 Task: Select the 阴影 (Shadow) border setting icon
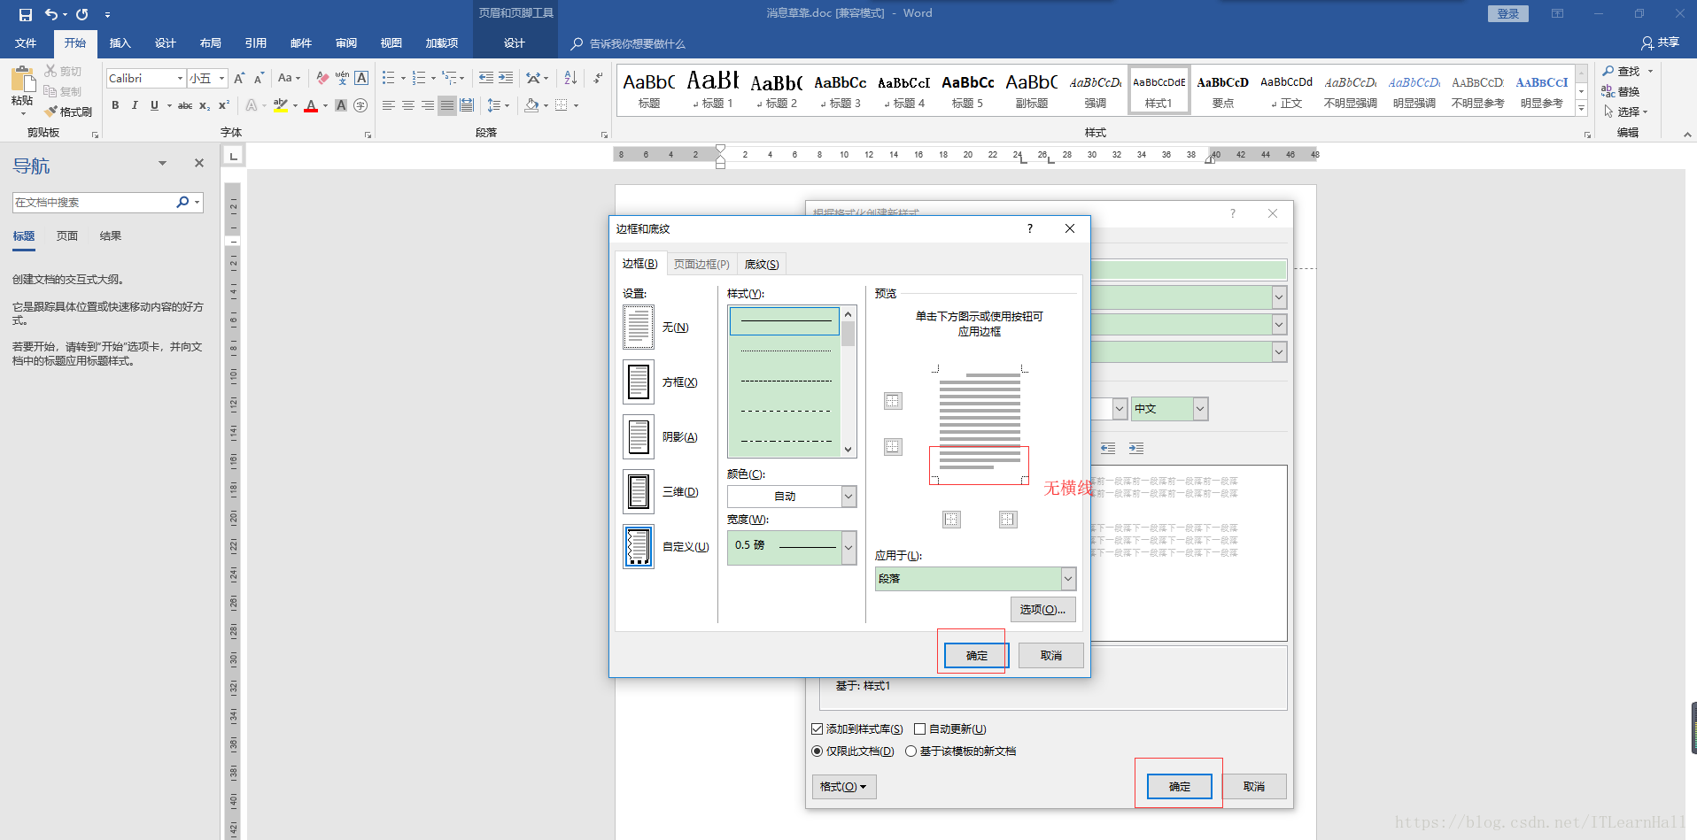coord(639,437)
